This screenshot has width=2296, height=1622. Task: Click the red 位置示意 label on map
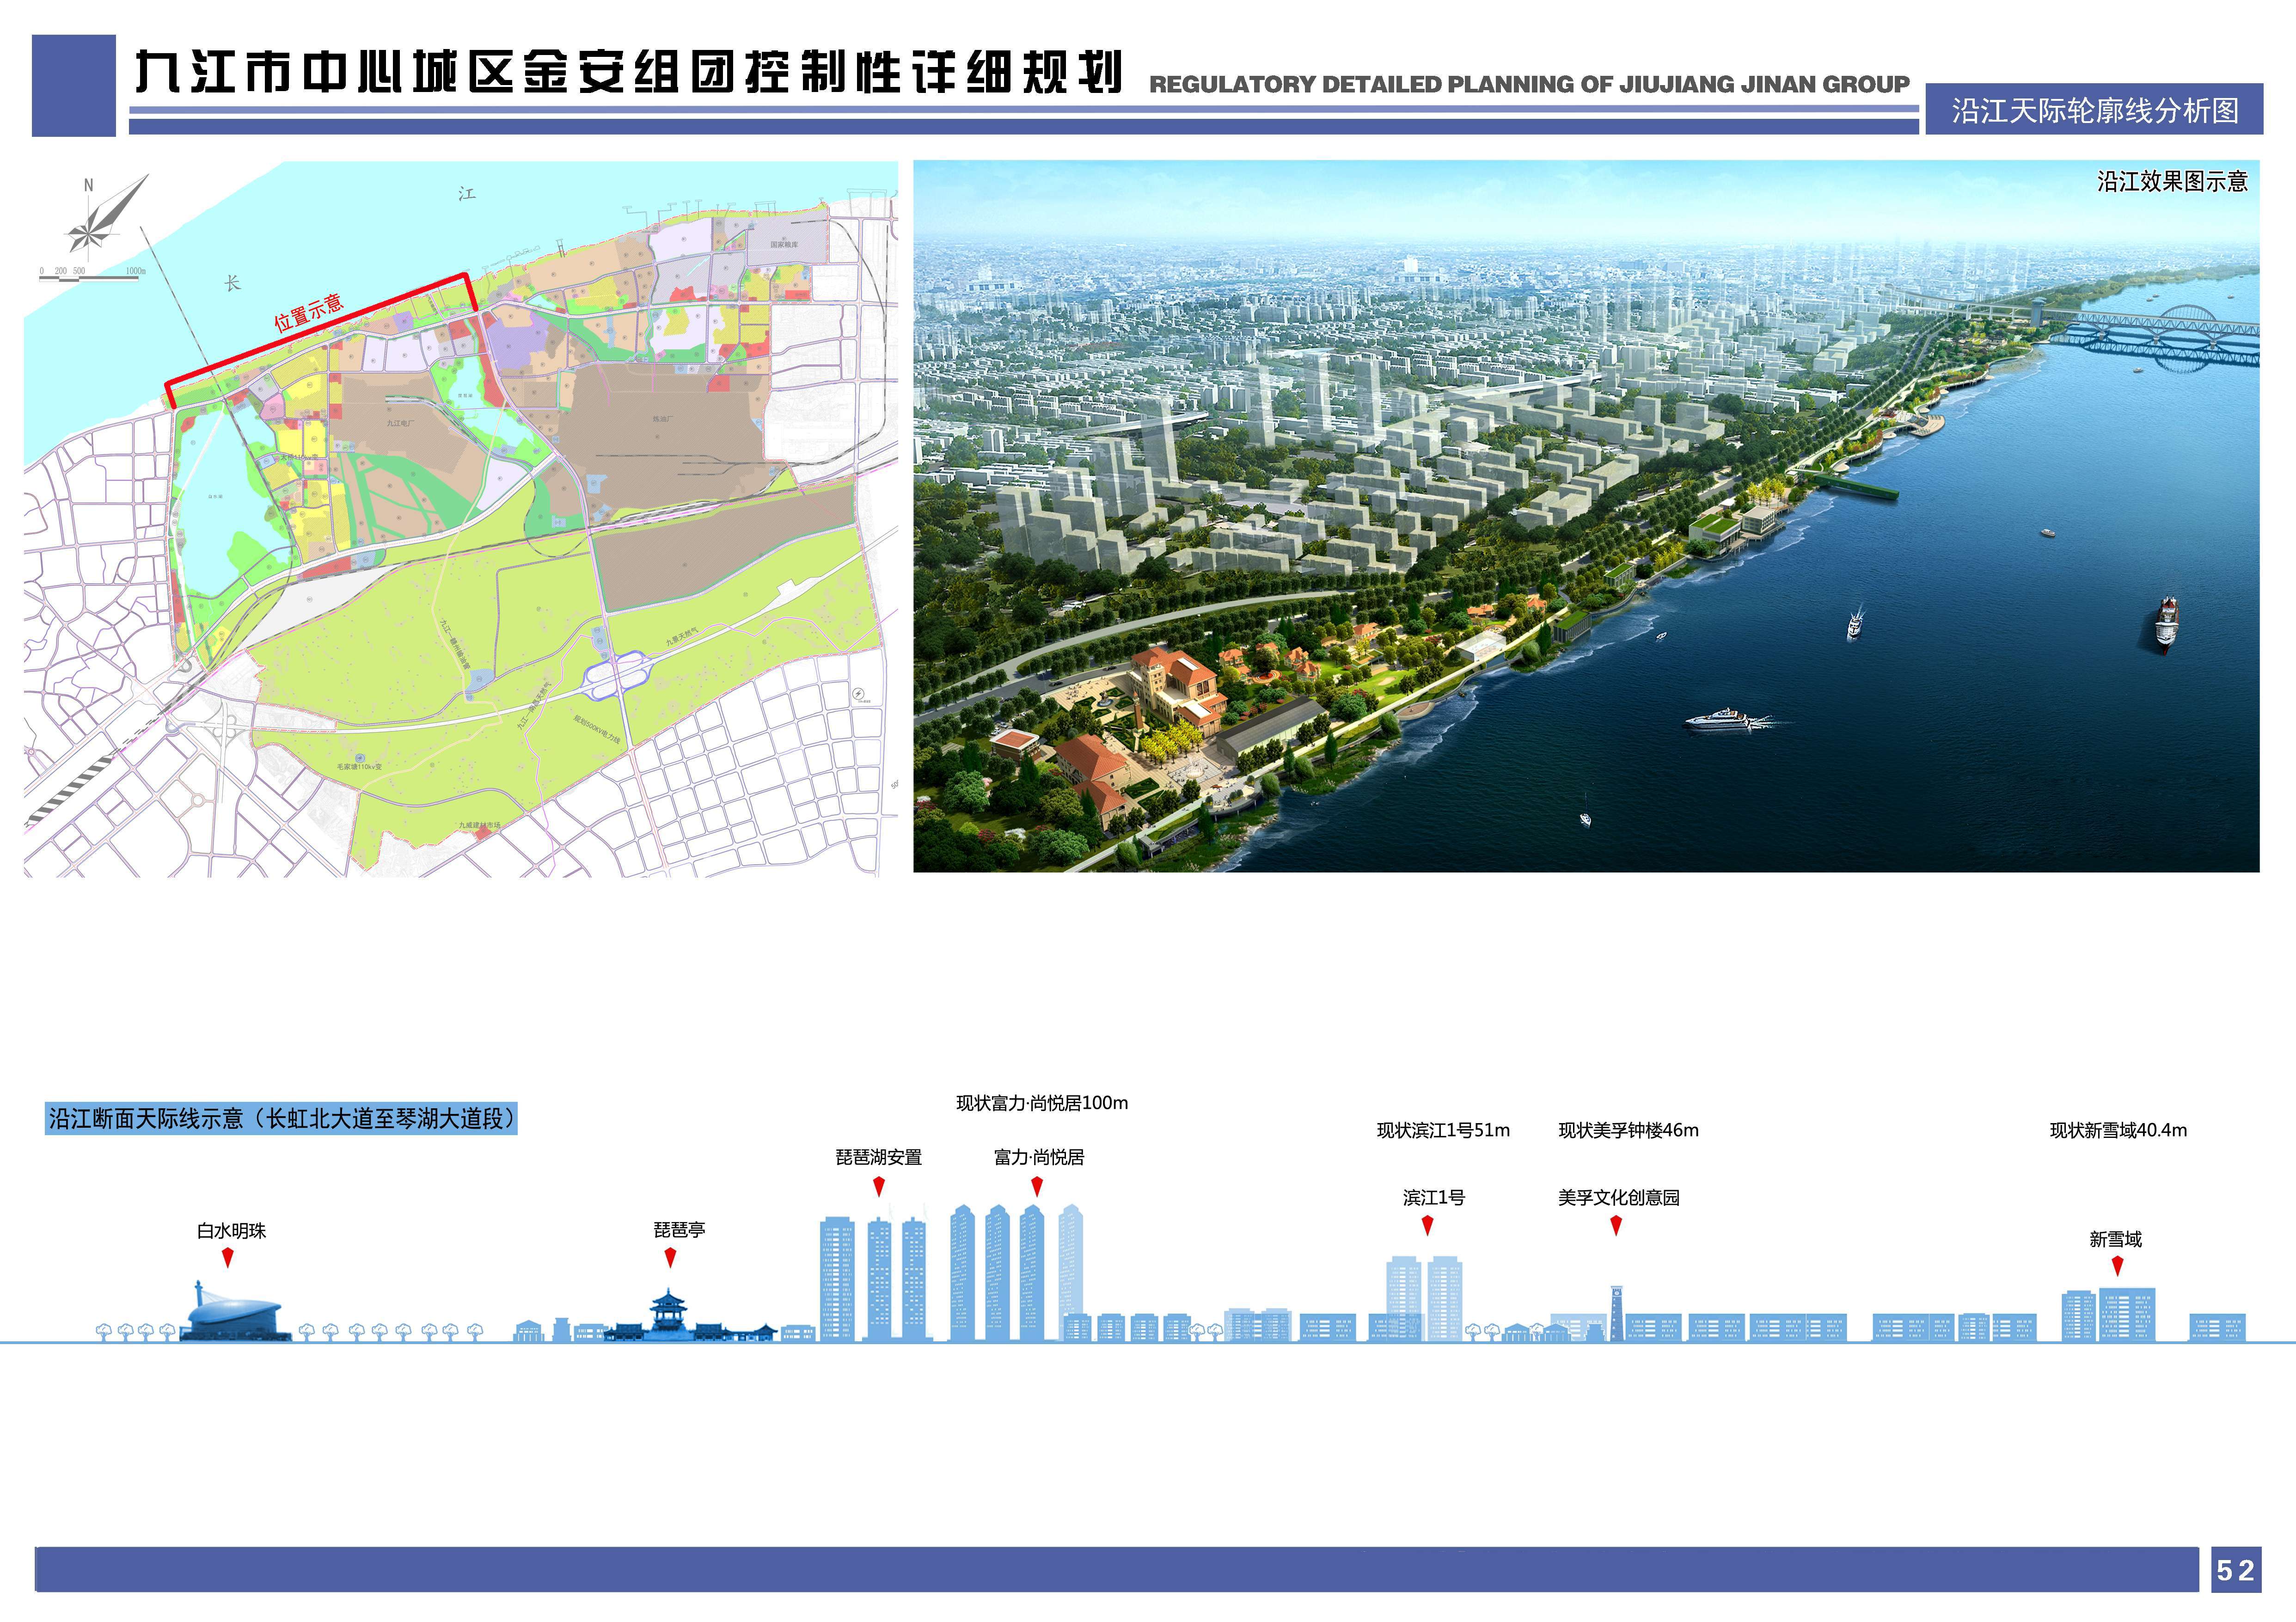(308, 312)
